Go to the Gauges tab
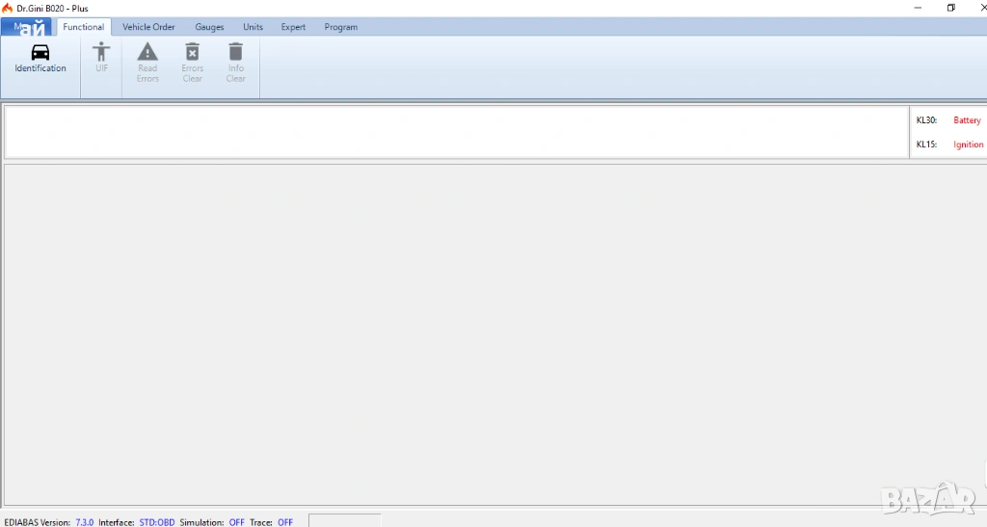Image resolution: width=987 pixels, height=527 pixels. [x=209, y=27]
